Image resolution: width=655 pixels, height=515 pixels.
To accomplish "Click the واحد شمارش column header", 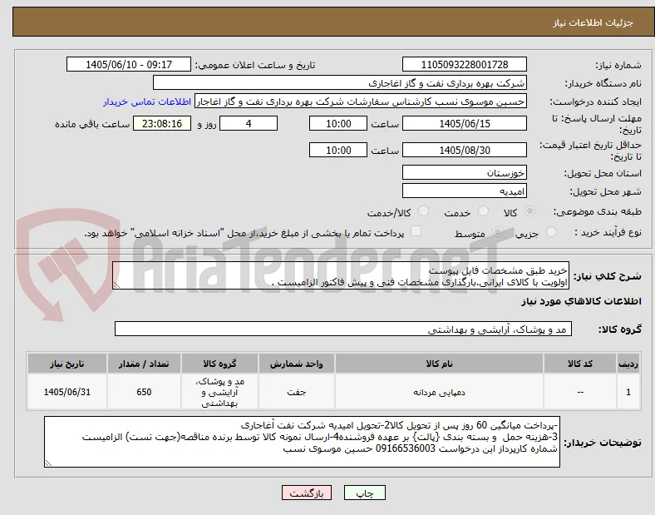I will point(296,364).
